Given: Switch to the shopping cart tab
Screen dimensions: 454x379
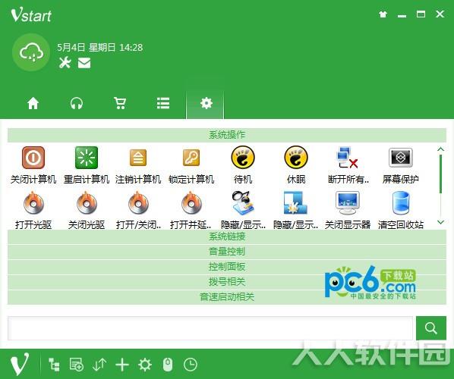Looking at the screenshot, I should click(120, 103).
